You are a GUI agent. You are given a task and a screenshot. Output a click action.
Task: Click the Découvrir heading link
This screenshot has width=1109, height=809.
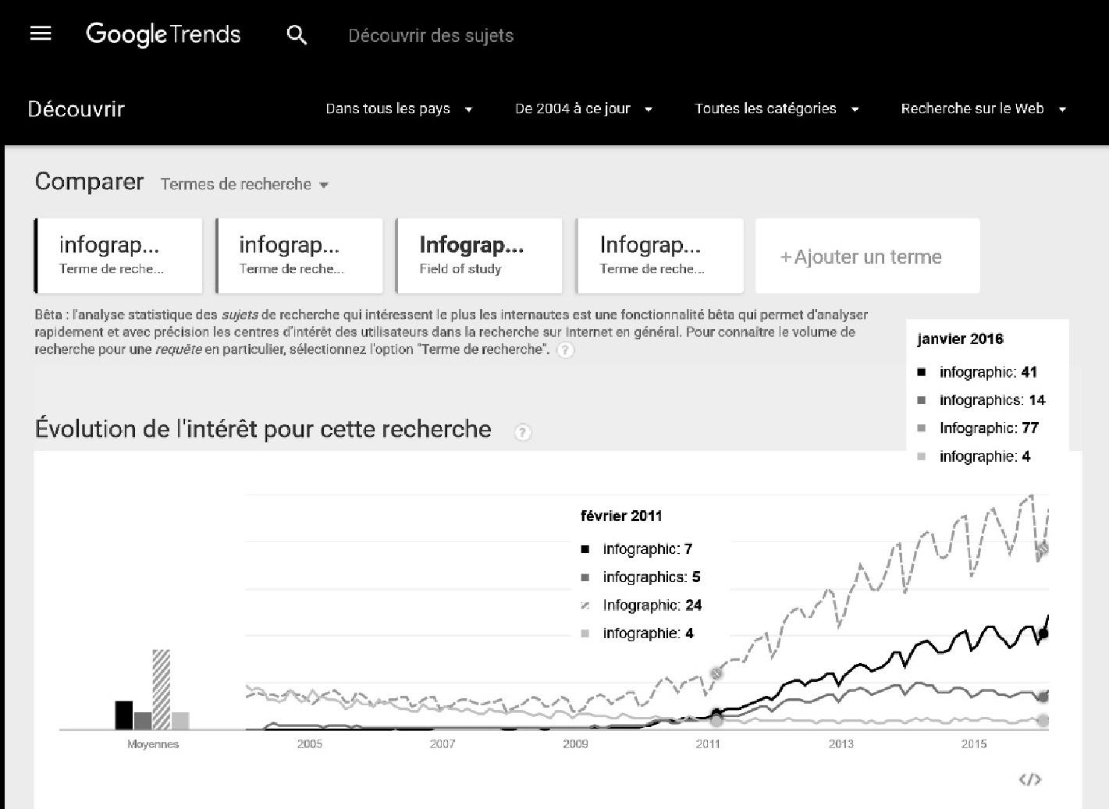tap(76, 109)
